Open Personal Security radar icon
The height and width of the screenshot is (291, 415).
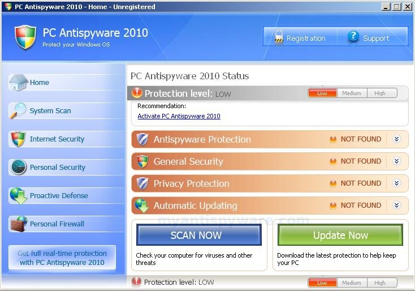coord(19,167)
